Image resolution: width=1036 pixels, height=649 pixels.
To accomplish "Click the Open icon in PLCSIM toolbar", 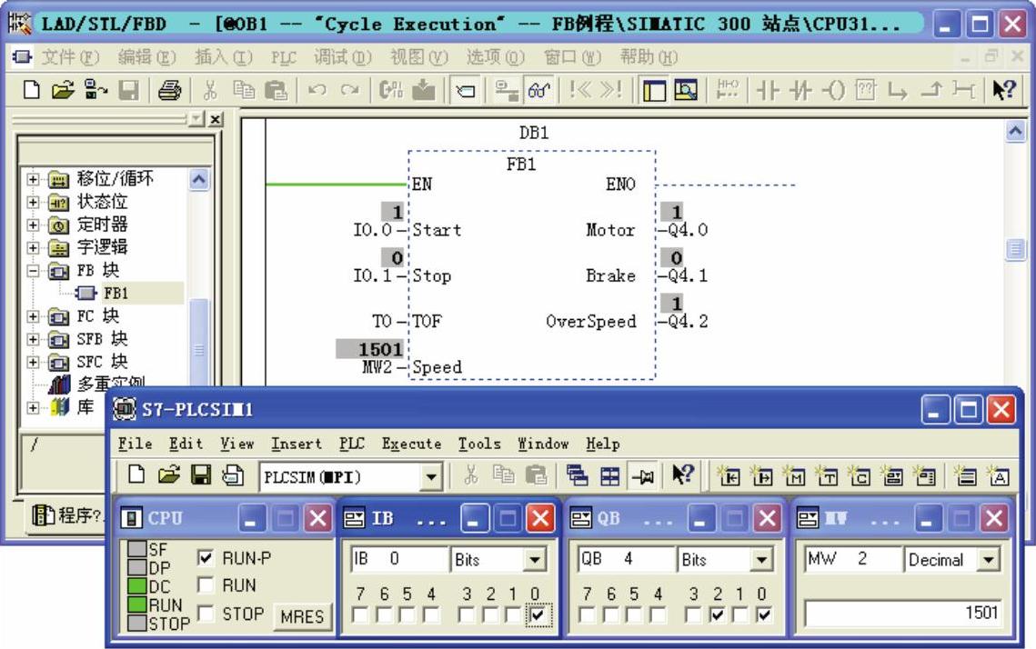I will [x=169, y=474].
